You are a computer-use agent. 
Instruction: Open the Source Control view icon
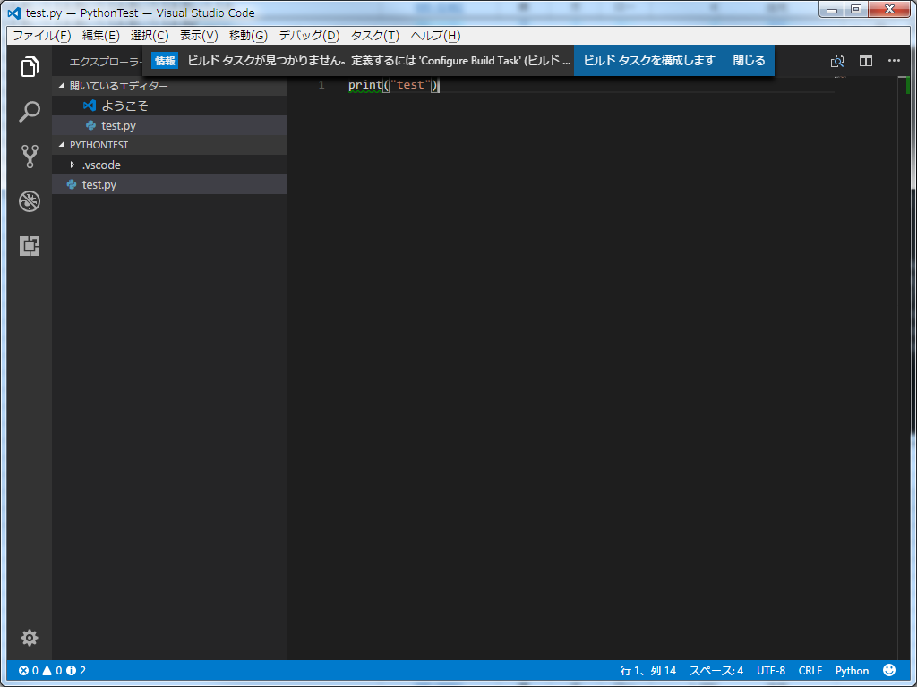coord(30,157)
